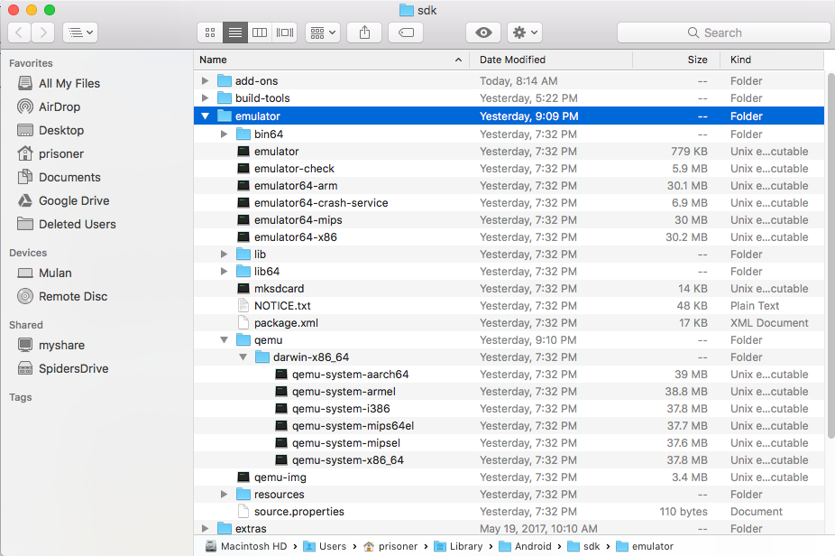Switch to Cover Flow view

(285, 32)
